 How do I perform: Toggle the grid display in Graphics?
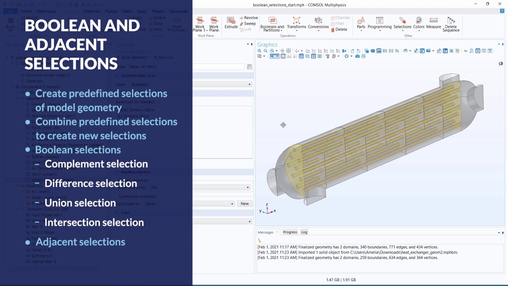pyautogui.click(x=319, y=56)
